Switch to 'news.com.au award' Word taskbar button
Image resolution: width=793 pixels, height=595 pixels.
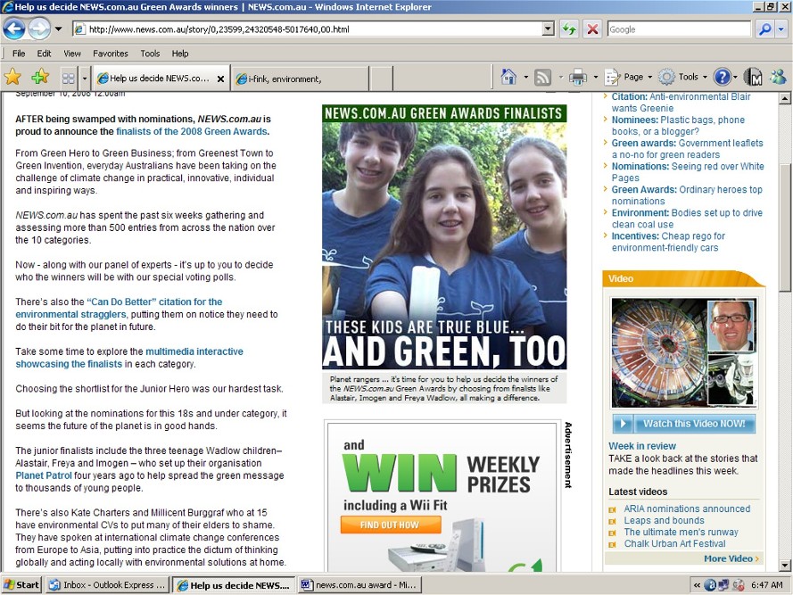click(359, 585)
